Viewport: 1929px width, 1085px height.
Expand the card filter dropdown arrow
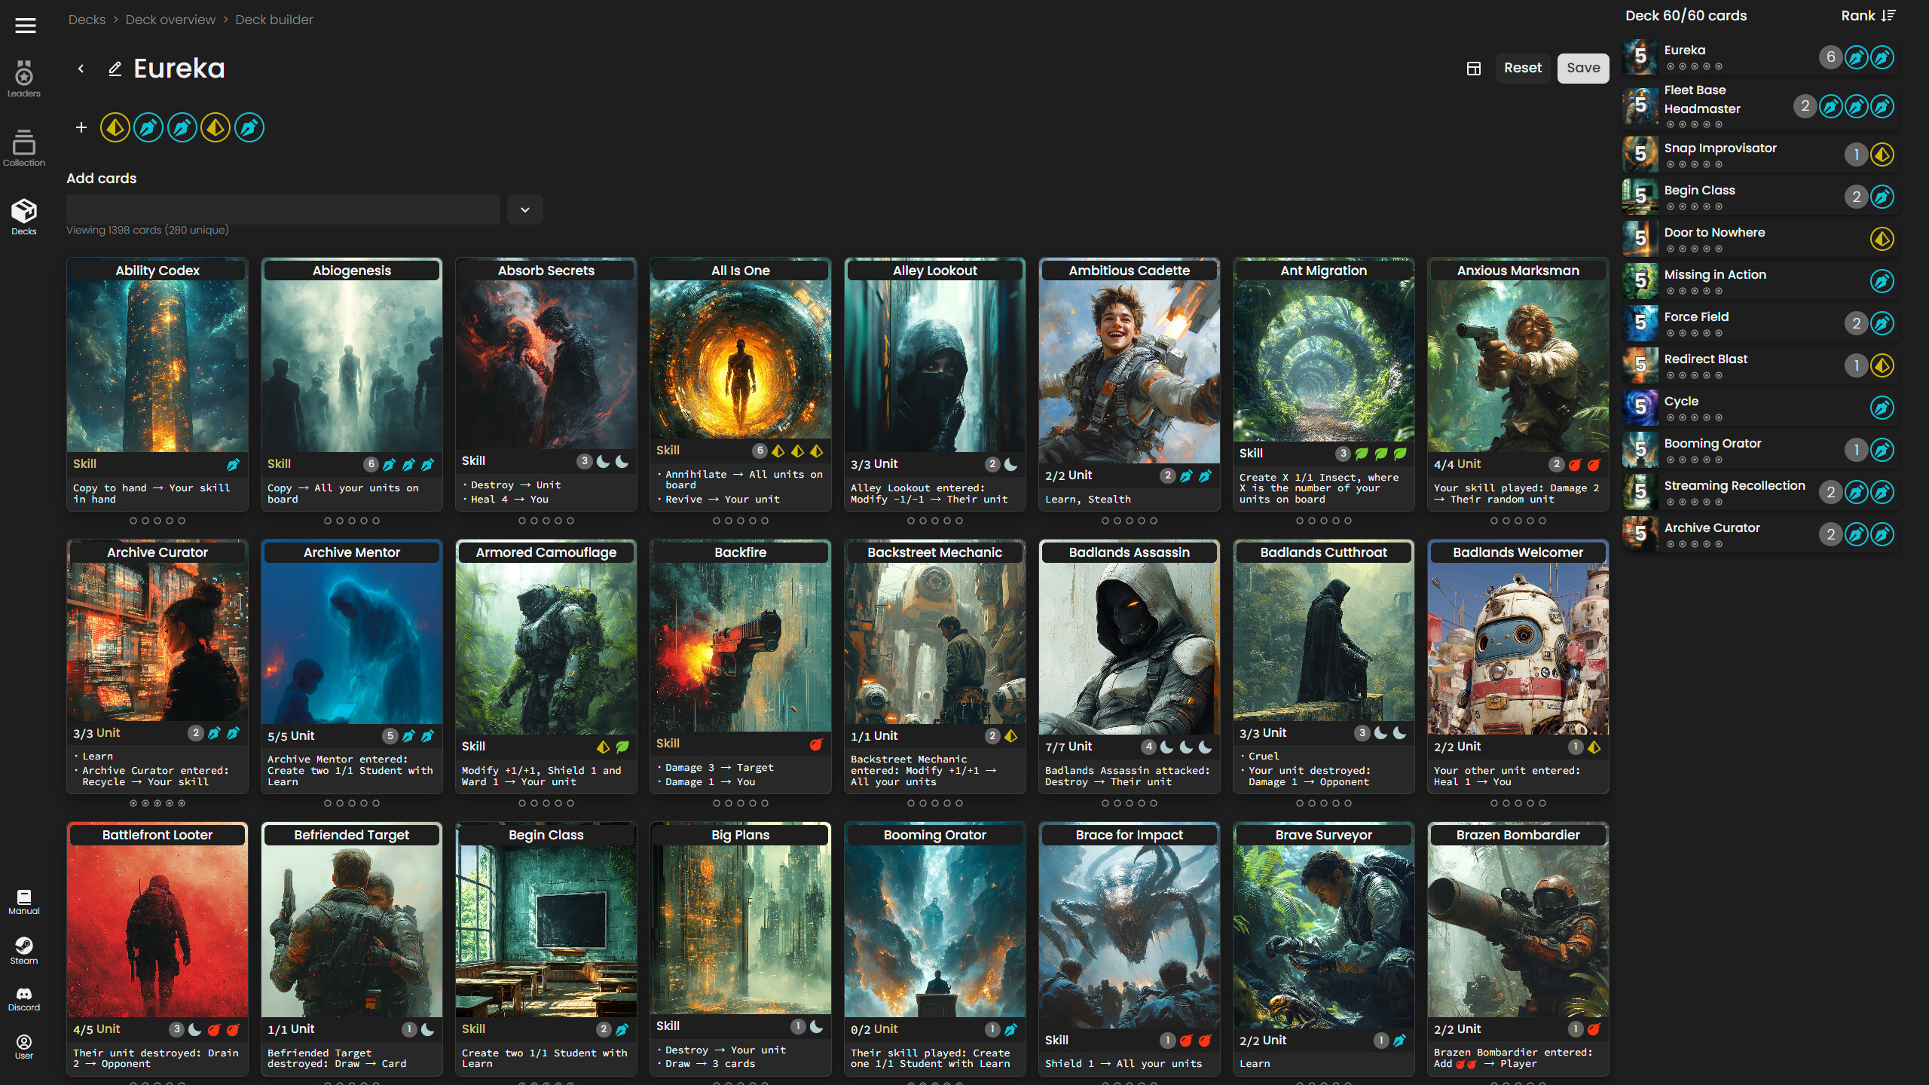525,210
